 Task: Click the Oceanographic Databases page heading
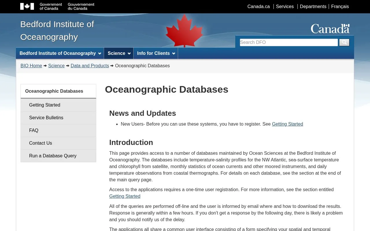tap(166, 90)
